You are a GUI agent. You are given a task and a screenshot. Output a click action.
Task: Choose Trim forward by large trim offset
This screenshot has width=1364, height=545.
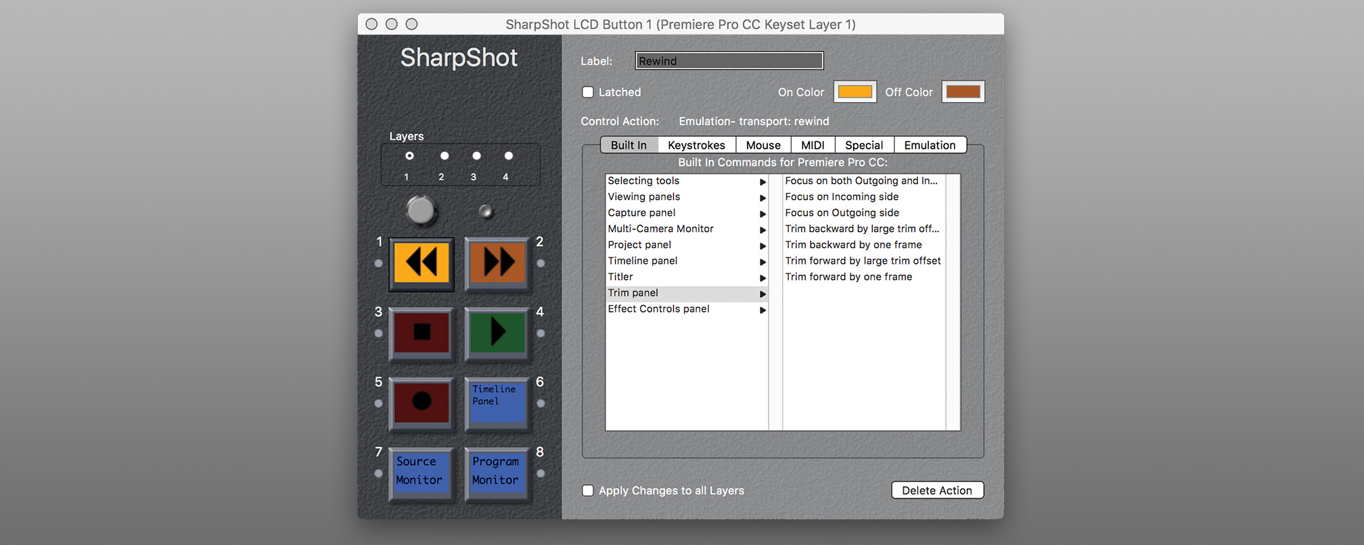pos(863,260)
